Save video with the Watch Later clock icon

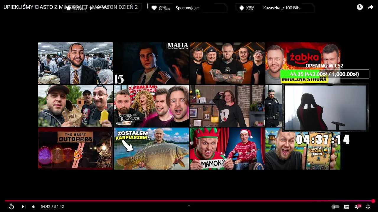pyautogui.click(x=360, y=7)
